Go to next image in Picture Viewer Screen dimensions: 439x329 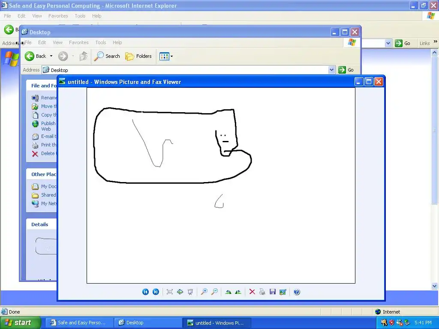coord(156,292)
